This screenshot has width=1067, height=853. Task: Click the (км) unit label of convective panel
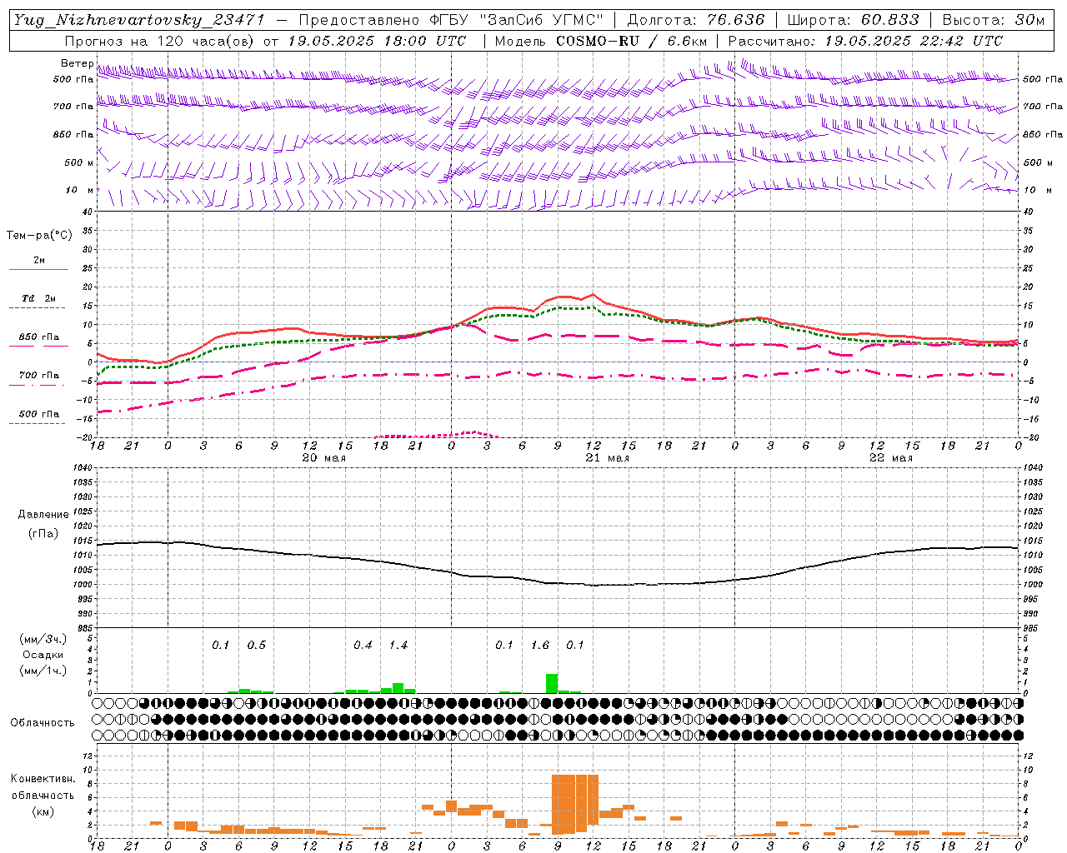coord(43,811)
